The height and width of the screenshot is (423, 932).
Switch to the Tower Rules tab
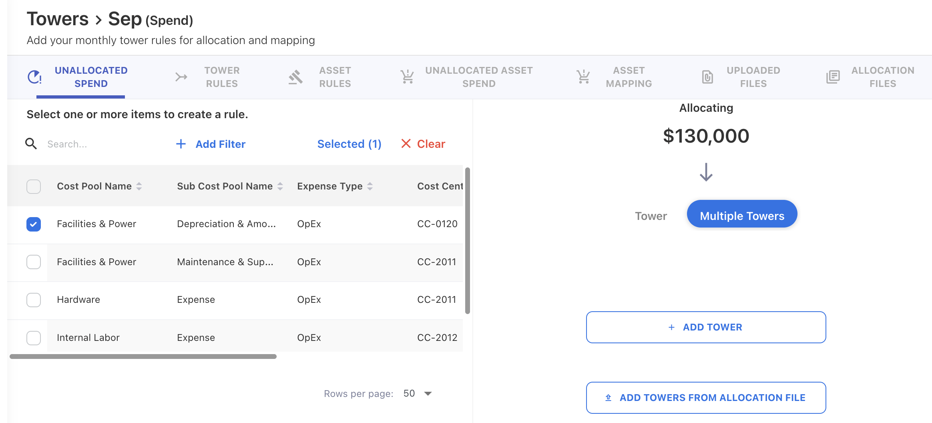click(221, 77)
